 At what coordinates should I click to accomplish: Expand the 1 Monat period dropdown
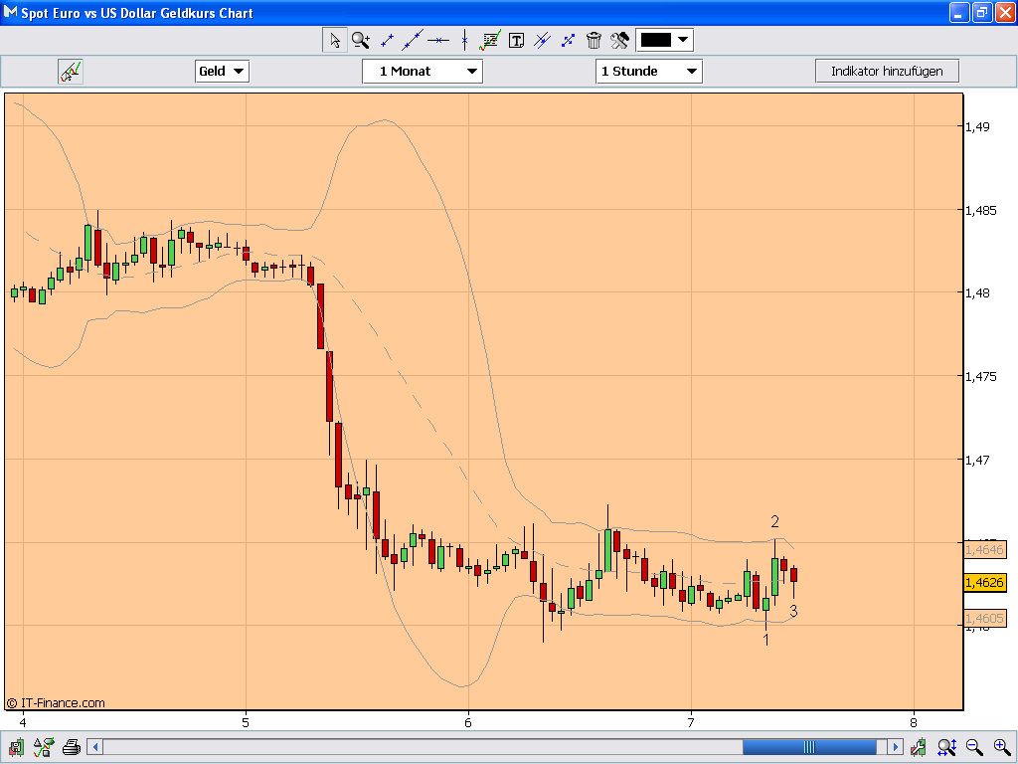(x=422, y=72)
